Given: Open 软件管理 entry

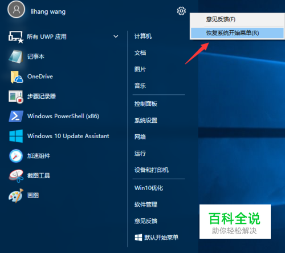Looking at the screenshot, I should [146, 204].
